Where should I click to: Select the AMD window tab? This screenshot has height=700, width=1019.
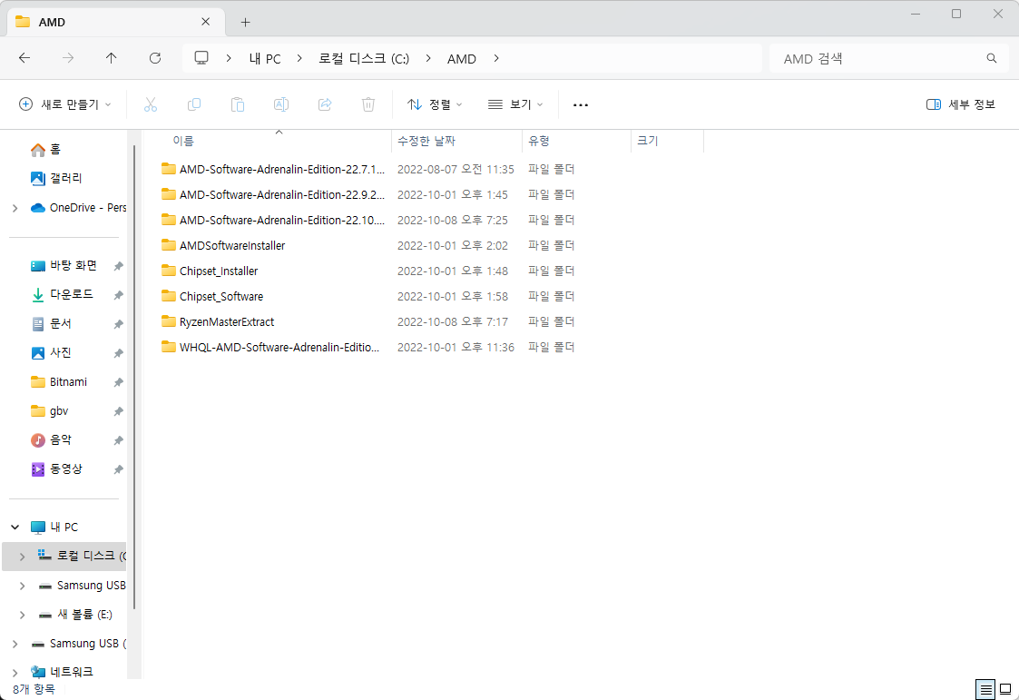(x=115, y=22)
